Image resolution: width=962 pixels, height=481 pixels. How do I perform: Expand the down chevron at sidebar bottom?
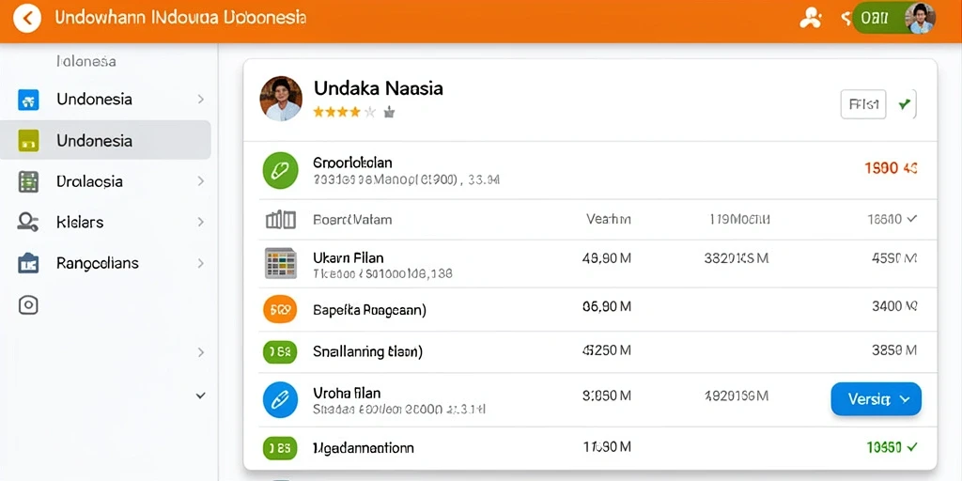(201, 396)
